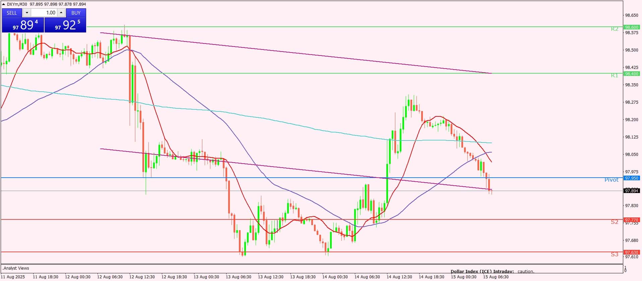Click the 12 Aug 12:30 time label
642x281 pixels.
142,277
